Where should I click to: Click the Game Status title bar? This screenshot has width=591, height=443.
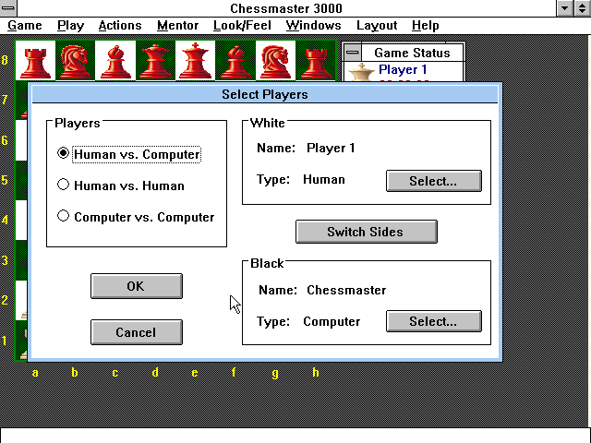pos(412,53)
